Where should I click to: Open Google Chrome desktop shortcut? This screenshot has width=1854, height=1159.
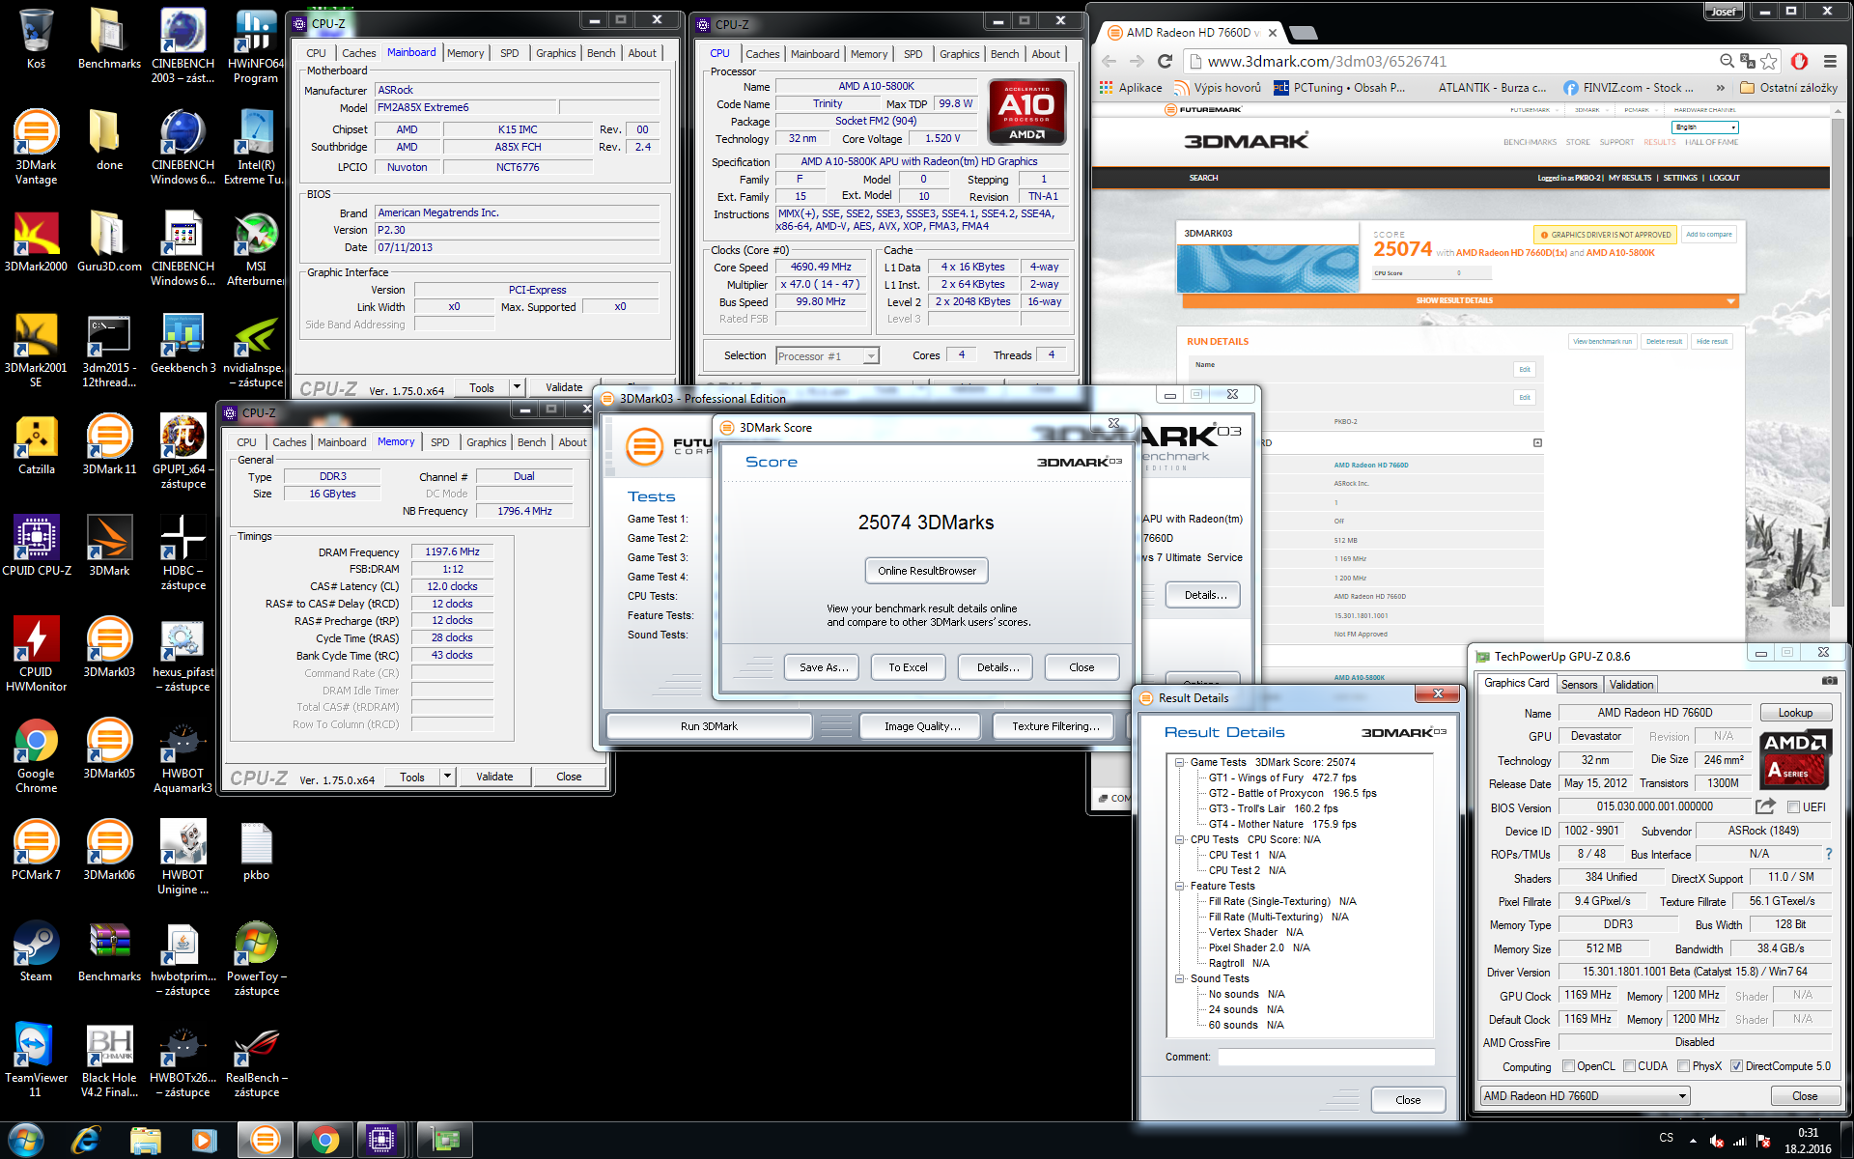36,755
